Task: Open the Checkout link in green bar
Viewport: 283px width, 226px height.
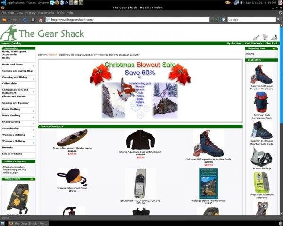Action: click(x=272, y=43)
